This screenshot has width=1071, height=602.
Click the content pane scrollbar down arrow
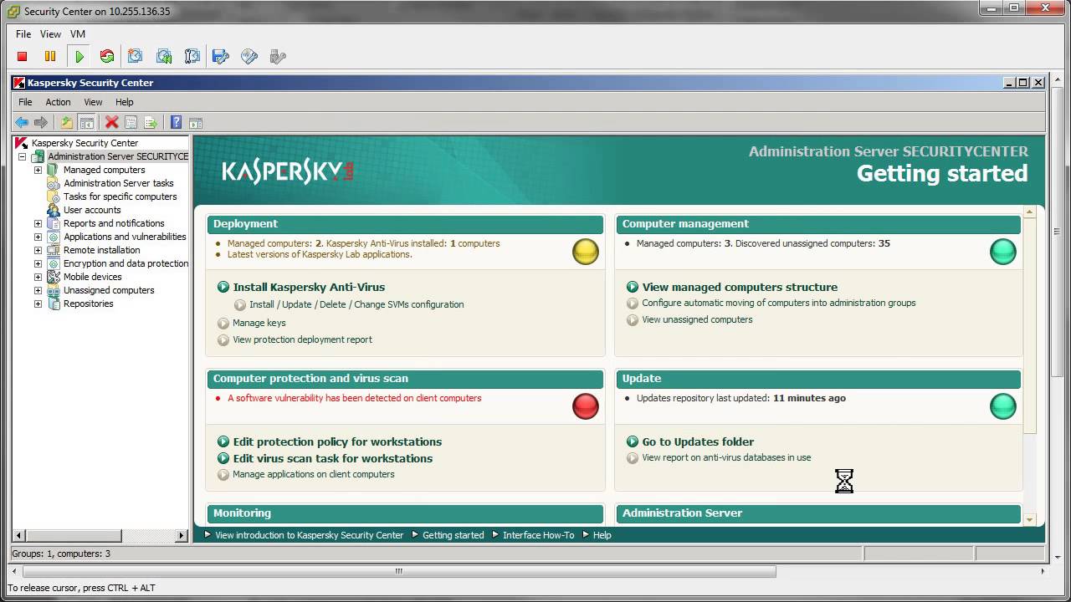1030,519
